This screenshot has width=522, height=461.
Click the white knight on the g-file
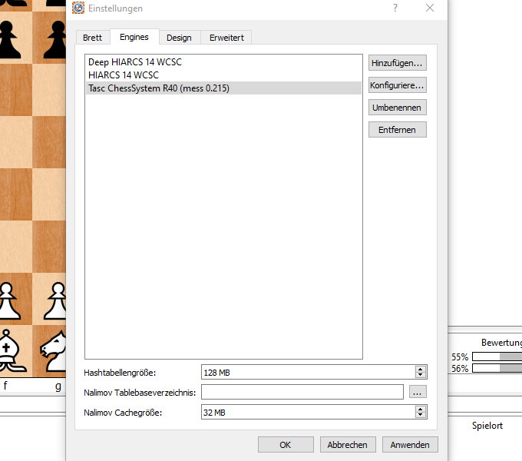click(x=53, y=351)
